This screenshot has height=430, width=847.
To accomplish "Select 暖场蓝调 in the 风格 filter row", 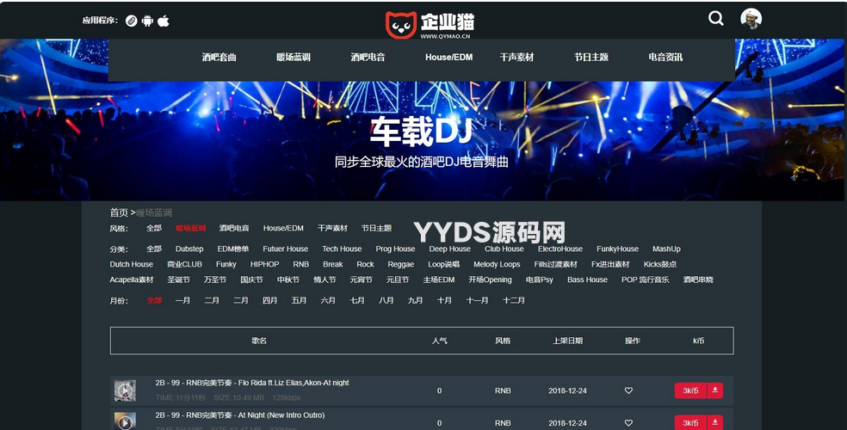I will point(191,228).
